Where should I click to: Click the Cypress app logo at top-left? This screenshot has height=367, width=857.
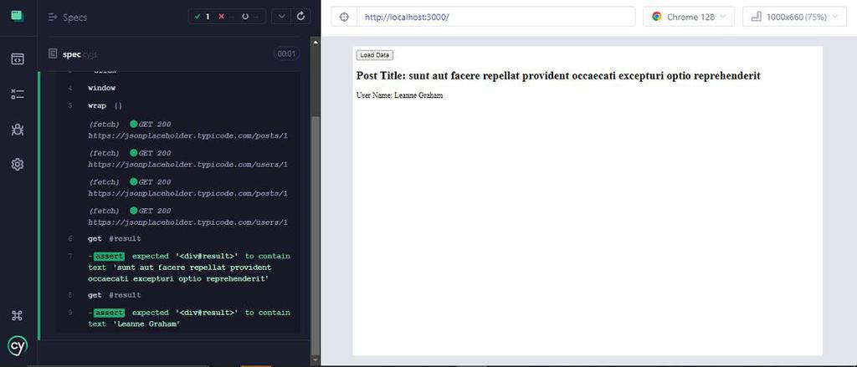click(18, 16)
